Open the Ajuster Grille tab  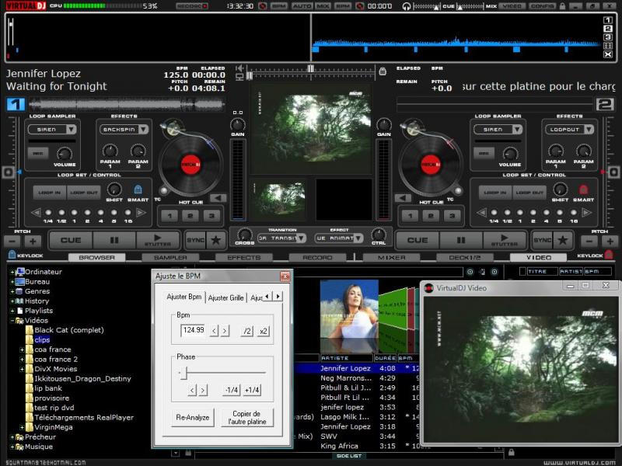click(225, 297)
